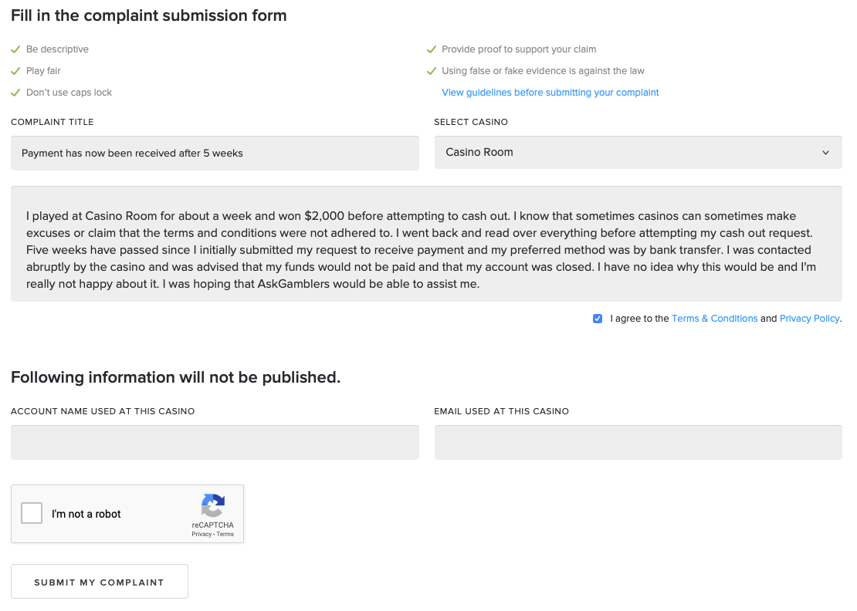Screen dimensions: 857x611
Task: Open the Select Casino dropdown
Action: [x=638, y=152]
